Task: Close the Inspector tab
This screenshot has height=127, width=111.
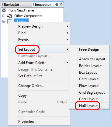Action: pos(61,5)
